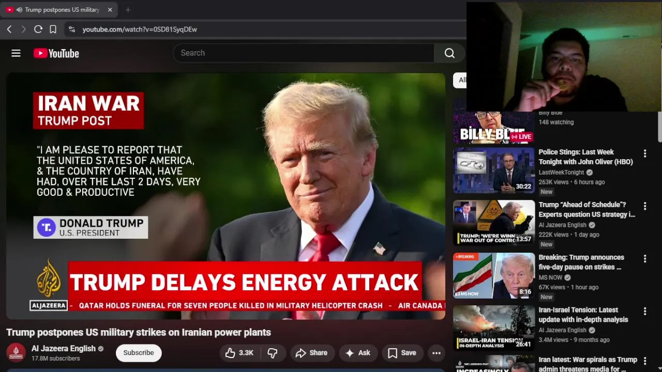Viewport: 662px width, 372px height.
Task: Focus the YouTube search field
Action: pos(304,53)
